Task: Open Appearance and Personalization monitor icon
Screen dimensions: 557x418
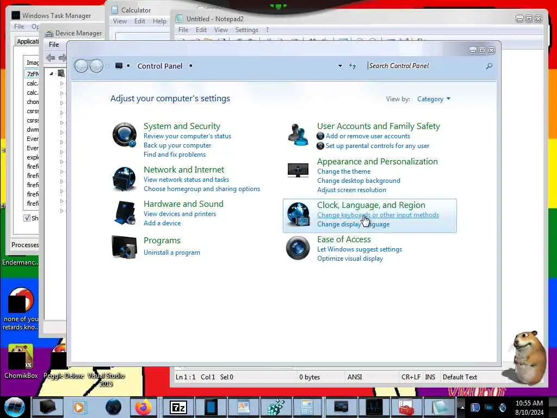Action: [298, 170]
